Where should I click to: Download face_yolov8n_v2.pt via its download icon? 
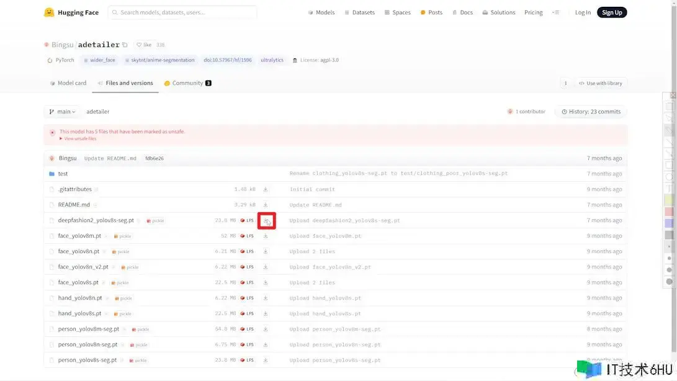click(266, 267)
